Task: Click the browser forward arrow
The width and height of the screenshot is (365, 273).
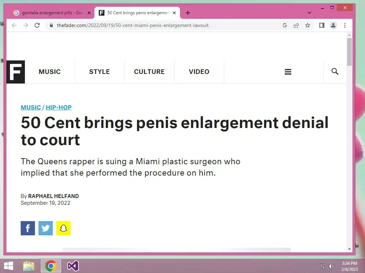Action: click(x=26, y=25)
